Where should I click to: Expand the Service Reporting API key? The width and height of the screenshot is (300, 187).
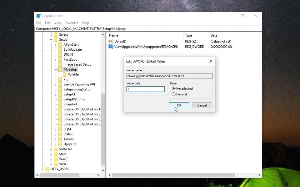pos(55,84)
